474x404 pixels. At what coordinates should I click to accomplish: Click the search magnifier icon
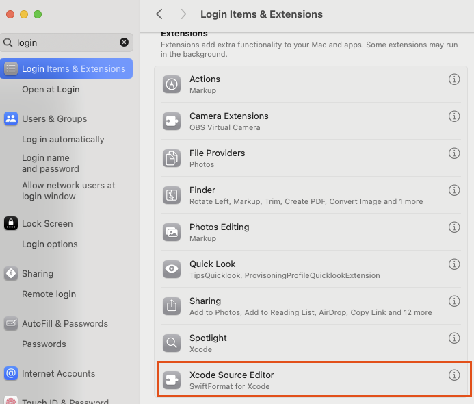tap(8, 42)
